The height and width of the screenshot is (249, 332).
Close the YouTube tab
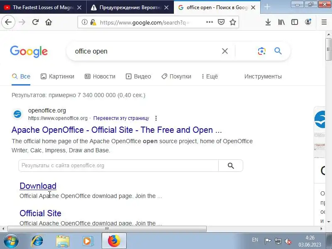(79, 7)
